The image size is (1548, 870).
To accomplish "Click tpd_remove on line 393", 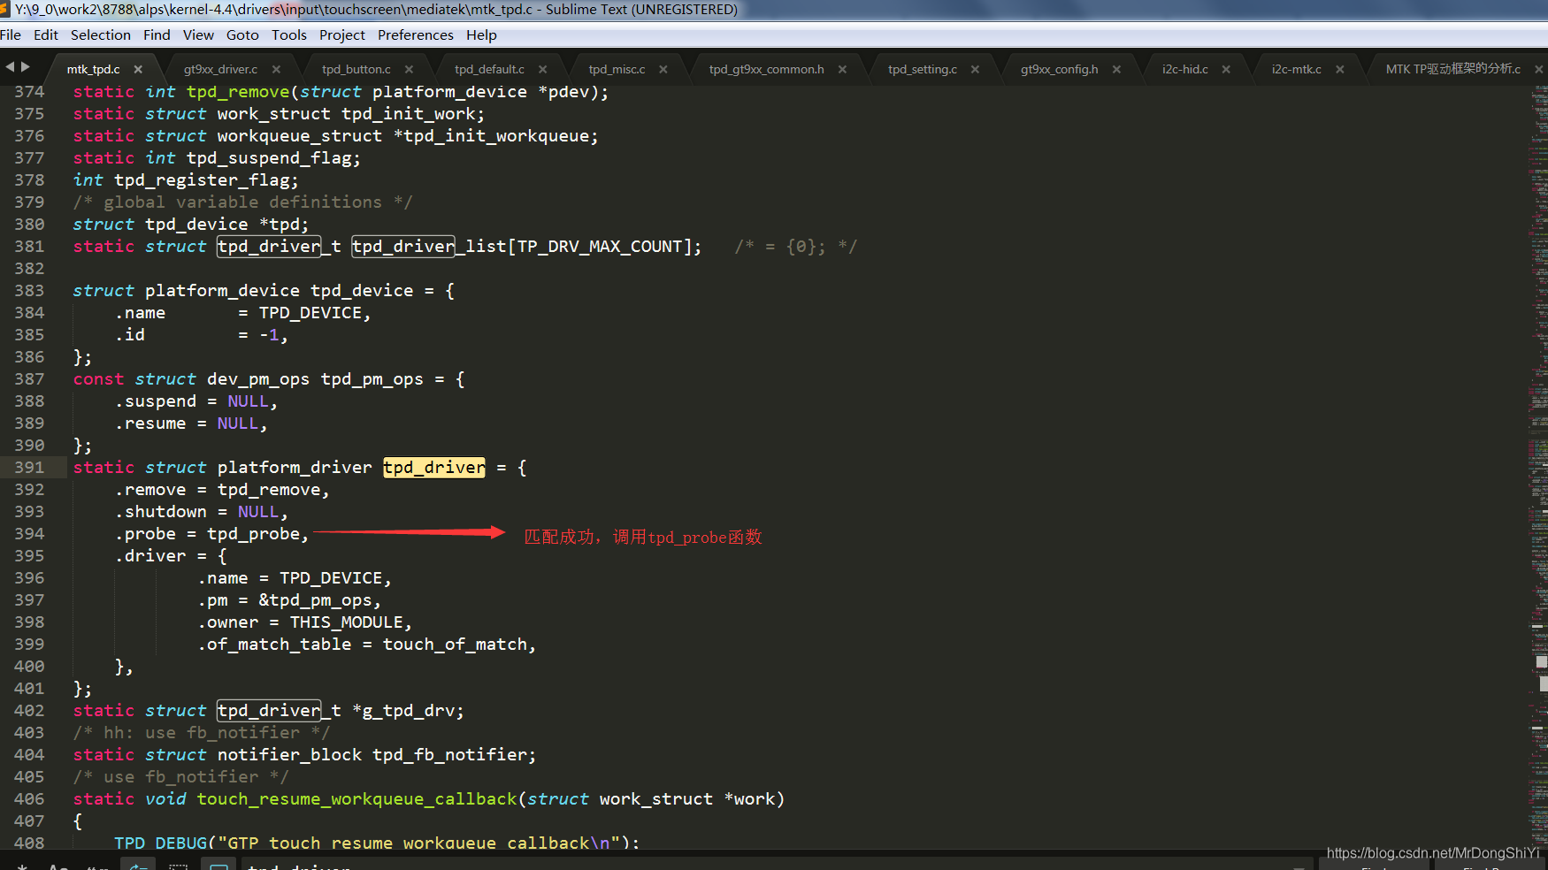I will (x=269, y=490).
